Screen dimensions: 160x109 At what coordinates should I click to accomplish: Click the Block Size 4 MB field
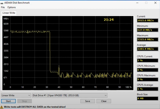click(147, 98)
